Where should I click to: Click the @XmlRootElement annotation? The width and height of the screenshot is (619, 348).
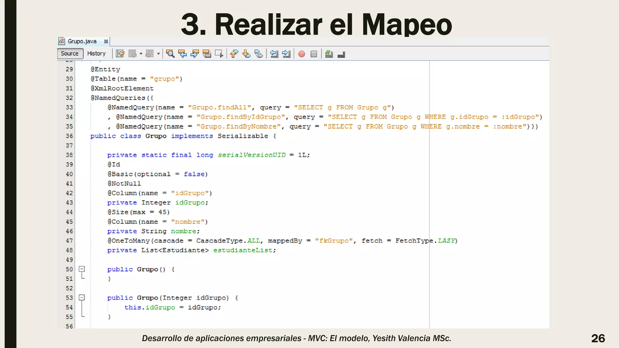(122, 88)
